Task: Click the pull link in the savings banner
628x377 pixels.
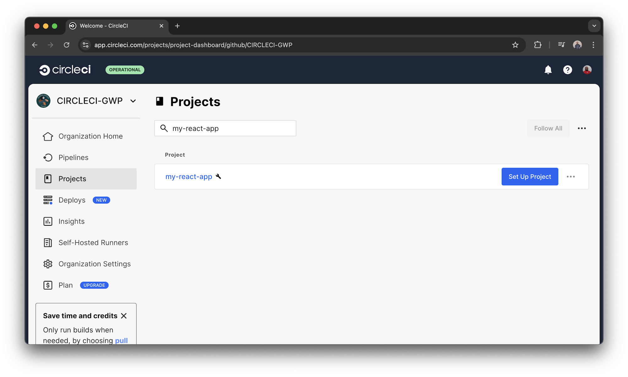Action: click(121, 340)
